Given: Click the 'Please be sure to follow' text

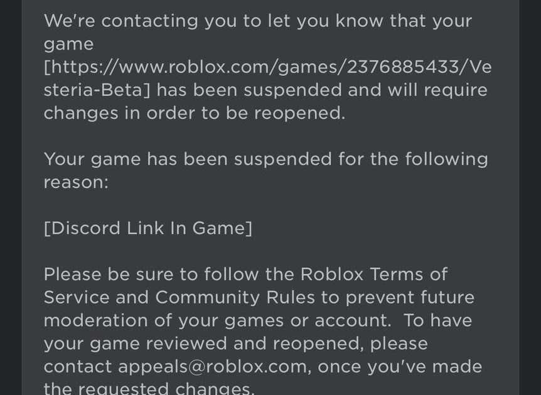Looking at the screenshot, I should pos(151,275).
